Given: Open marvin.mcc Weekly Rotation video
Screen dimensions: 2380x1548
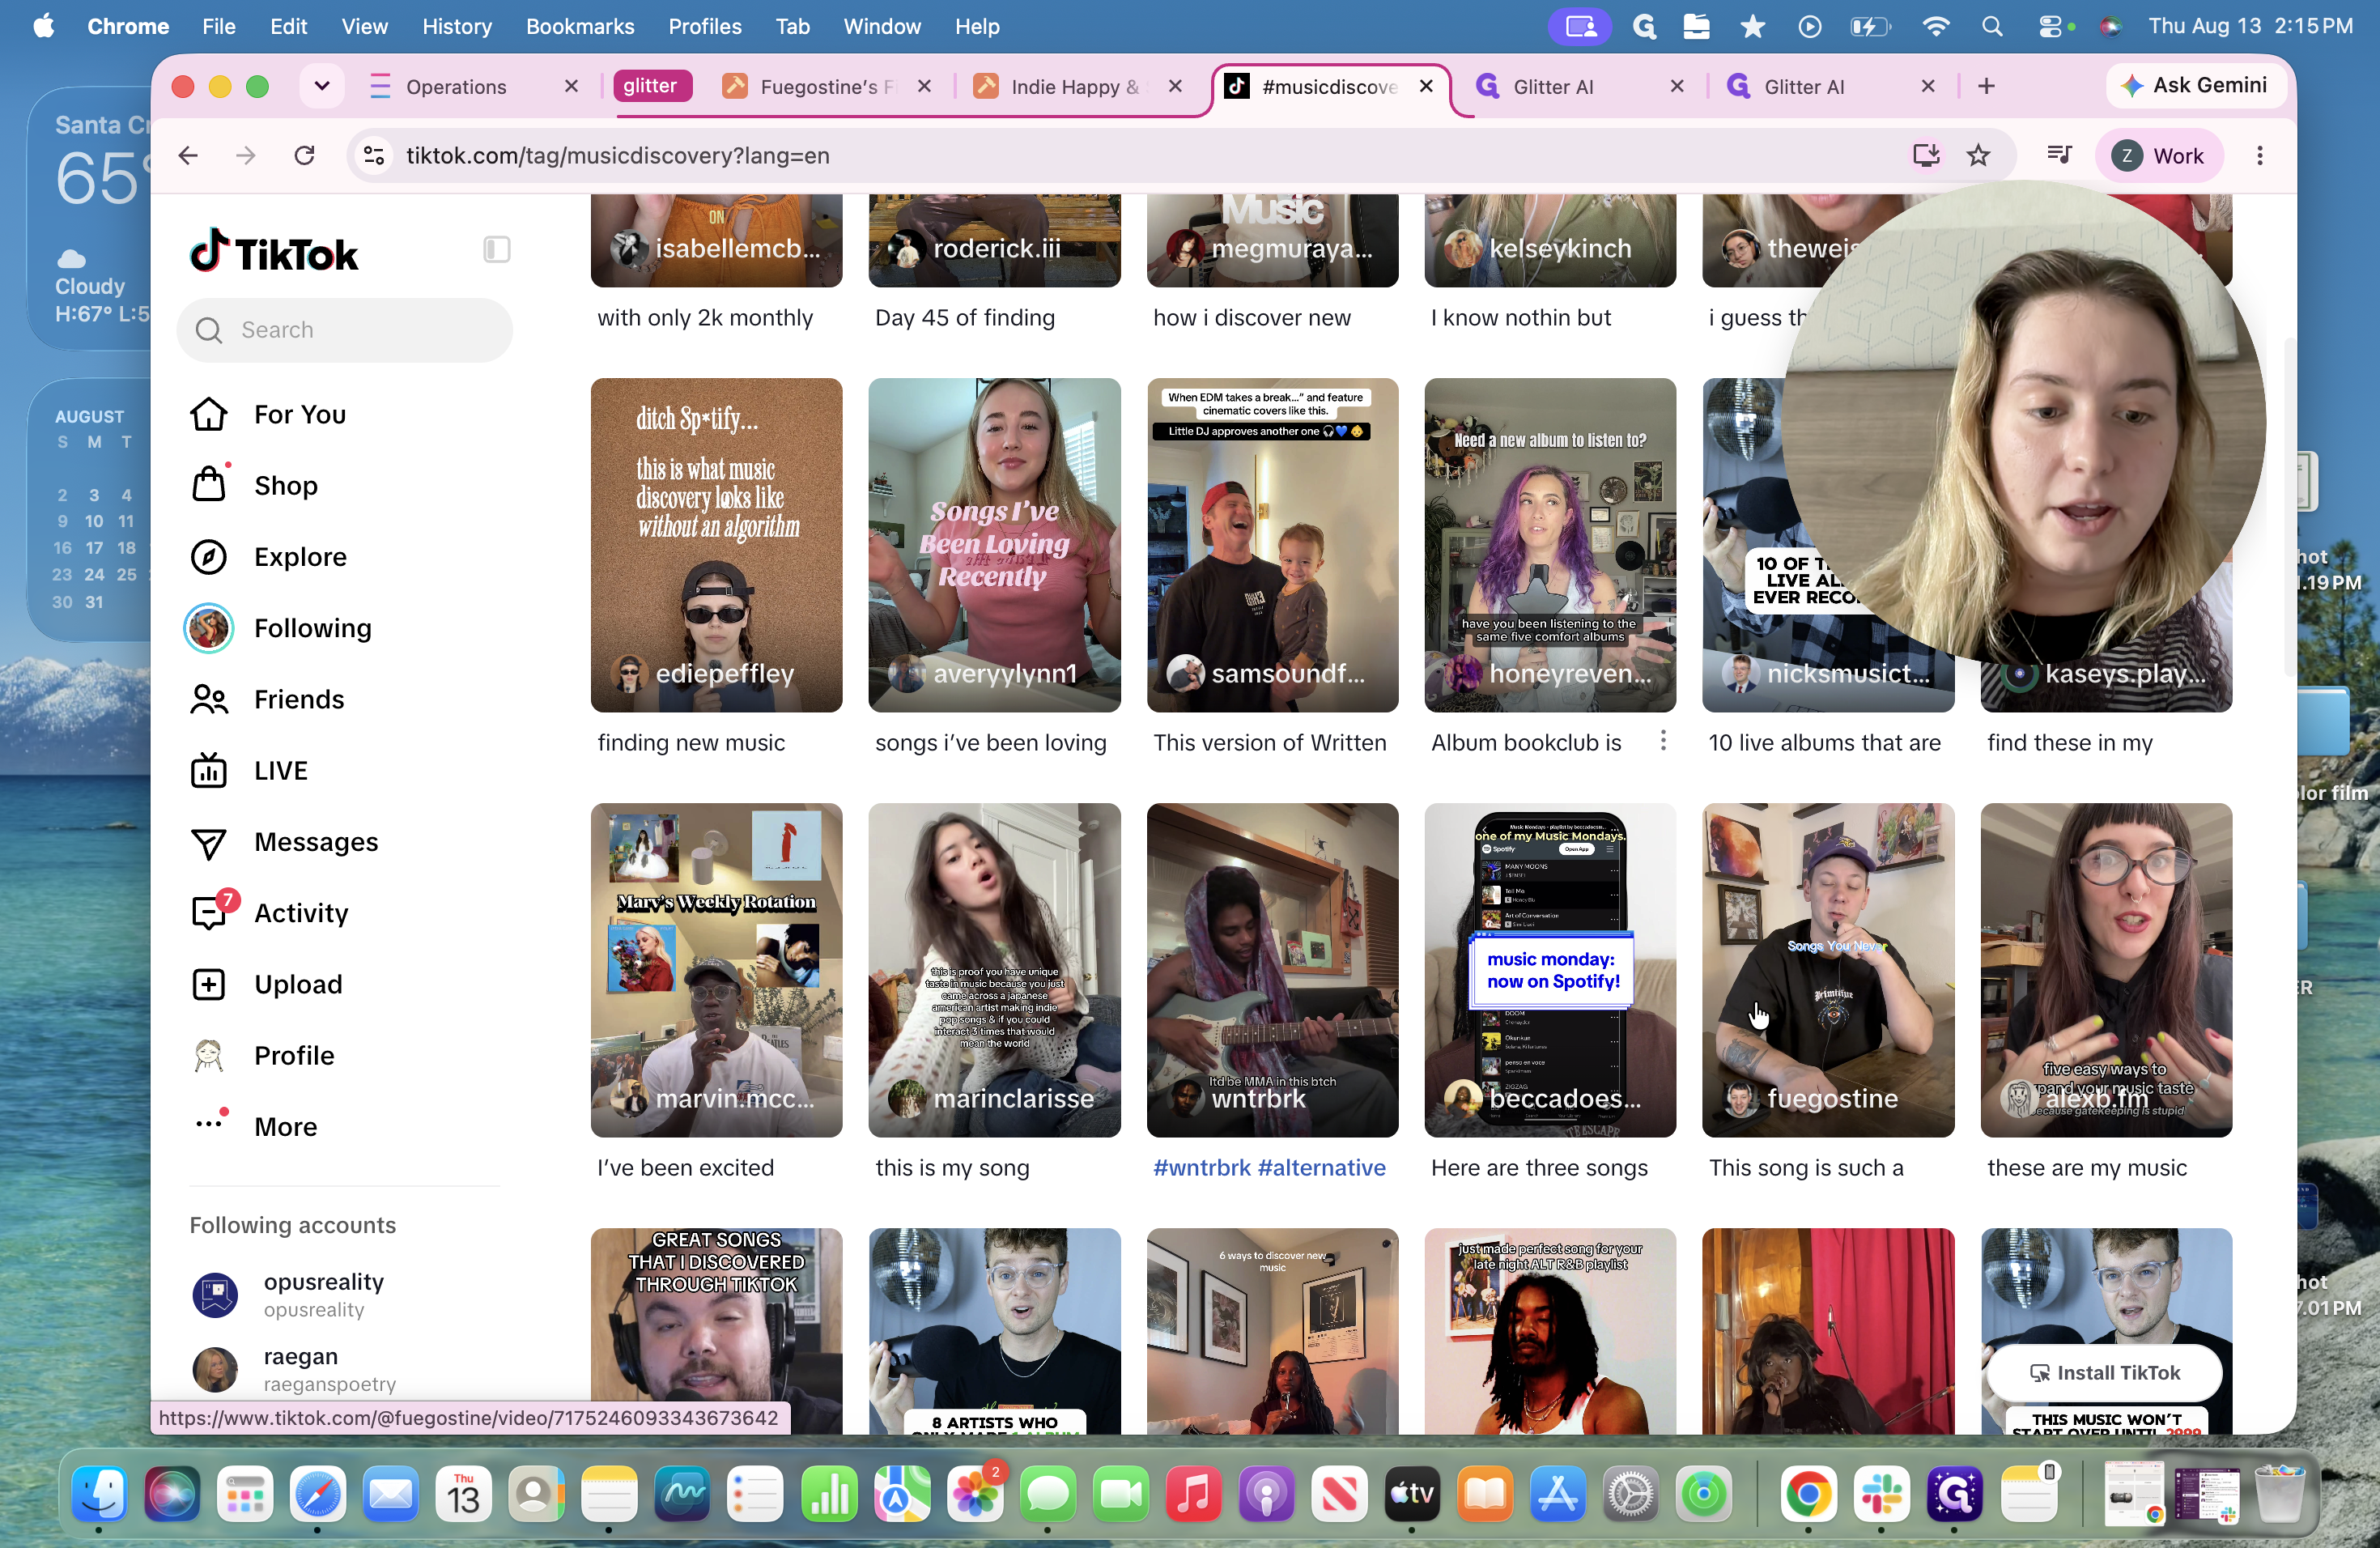Looking at the screenshot, I should [x=716, y=970].
